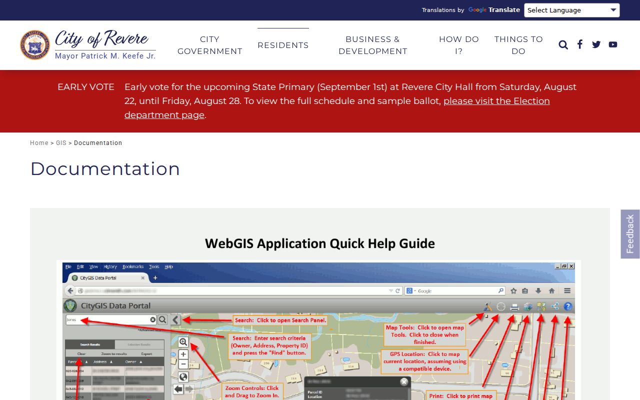Open the City of Revere YouTube channel
The height and width of the screenshot is (400, 640).
pos(613,44)
